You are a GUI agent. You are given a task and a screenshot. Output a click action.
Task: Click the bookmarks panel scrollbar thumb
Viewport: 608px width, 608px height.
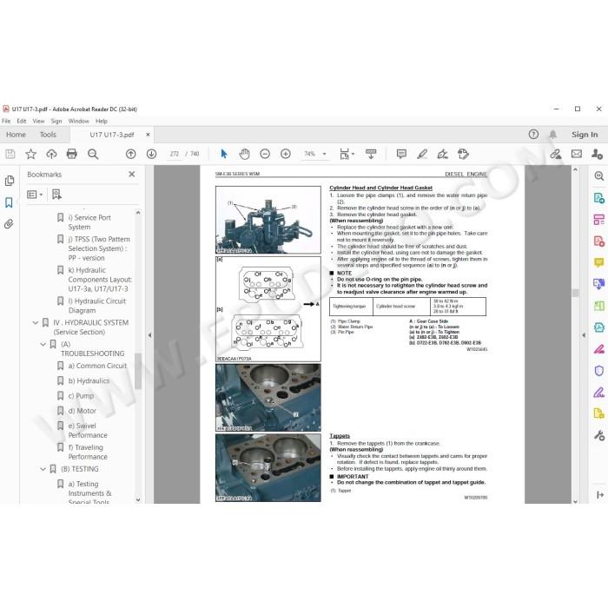pyautogui.click(x=138, y=371)
